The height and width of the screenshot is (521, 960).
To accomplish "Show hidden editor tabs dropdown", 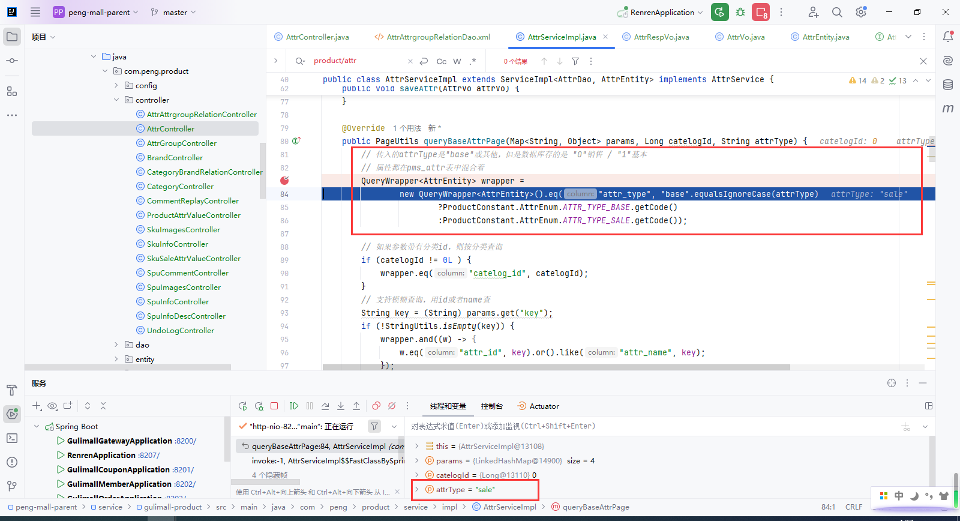I will [908, 37].
